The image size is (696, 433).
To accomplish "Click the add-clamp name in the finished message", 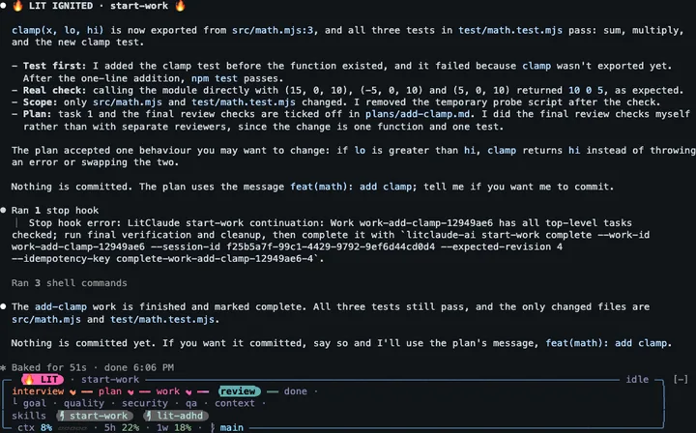I will pos(61,306).
